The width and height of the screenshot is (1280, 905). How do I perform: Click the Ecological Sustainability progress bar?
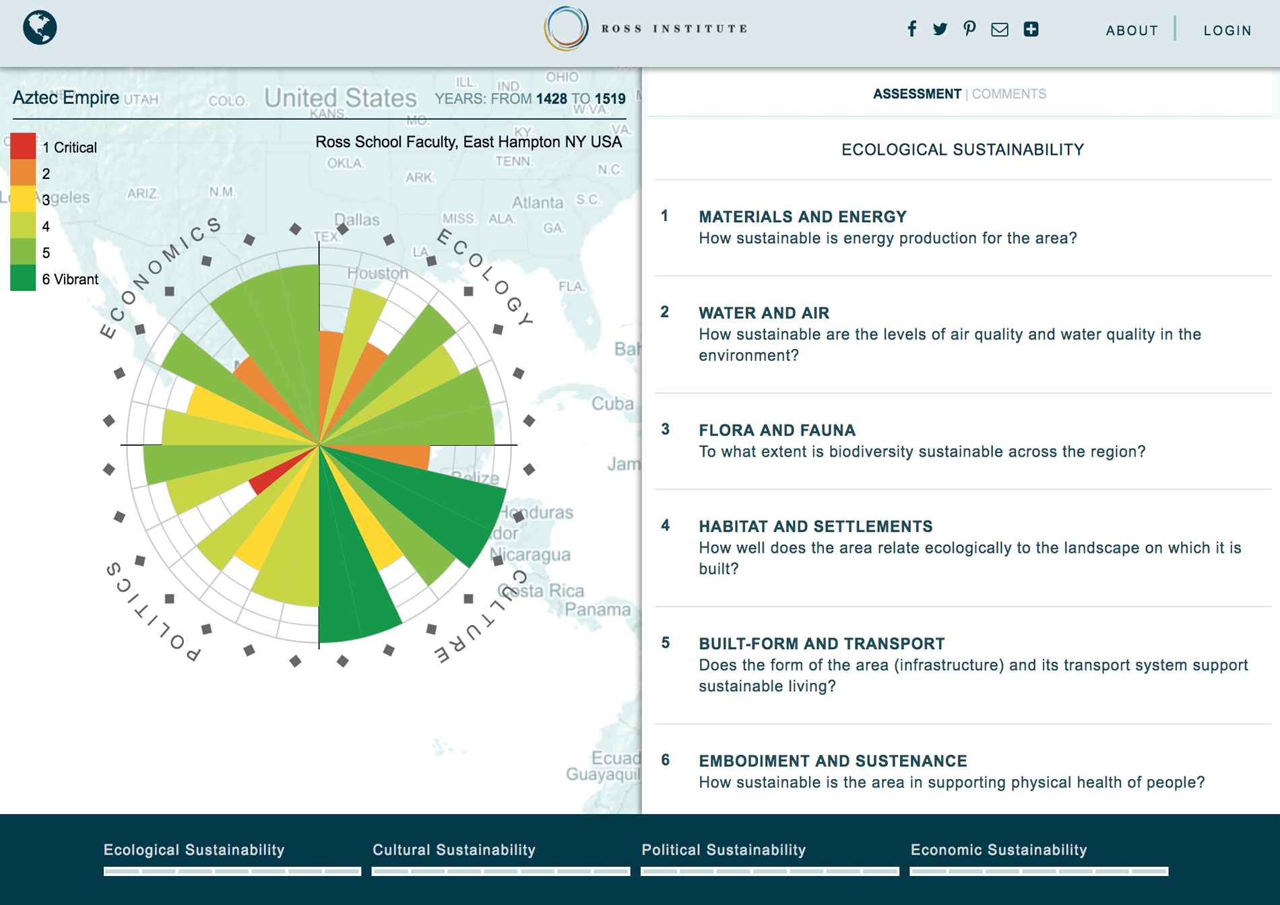pos(232,871)
